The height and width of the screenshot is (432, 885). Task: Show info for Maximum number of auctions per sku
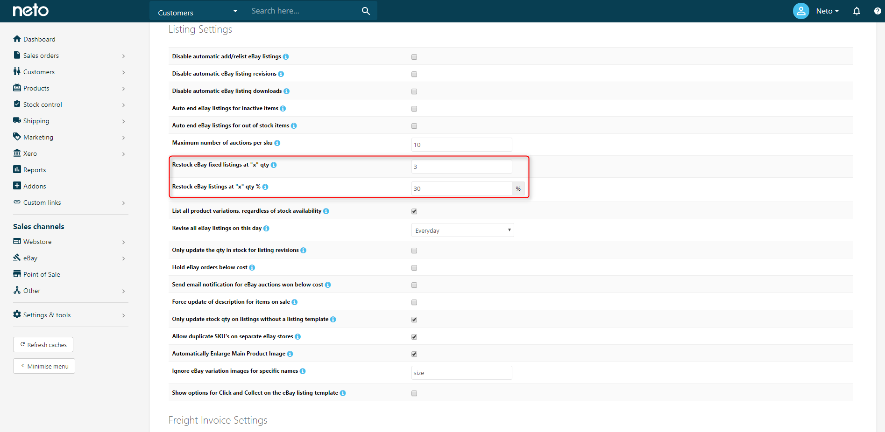(277, 143)
